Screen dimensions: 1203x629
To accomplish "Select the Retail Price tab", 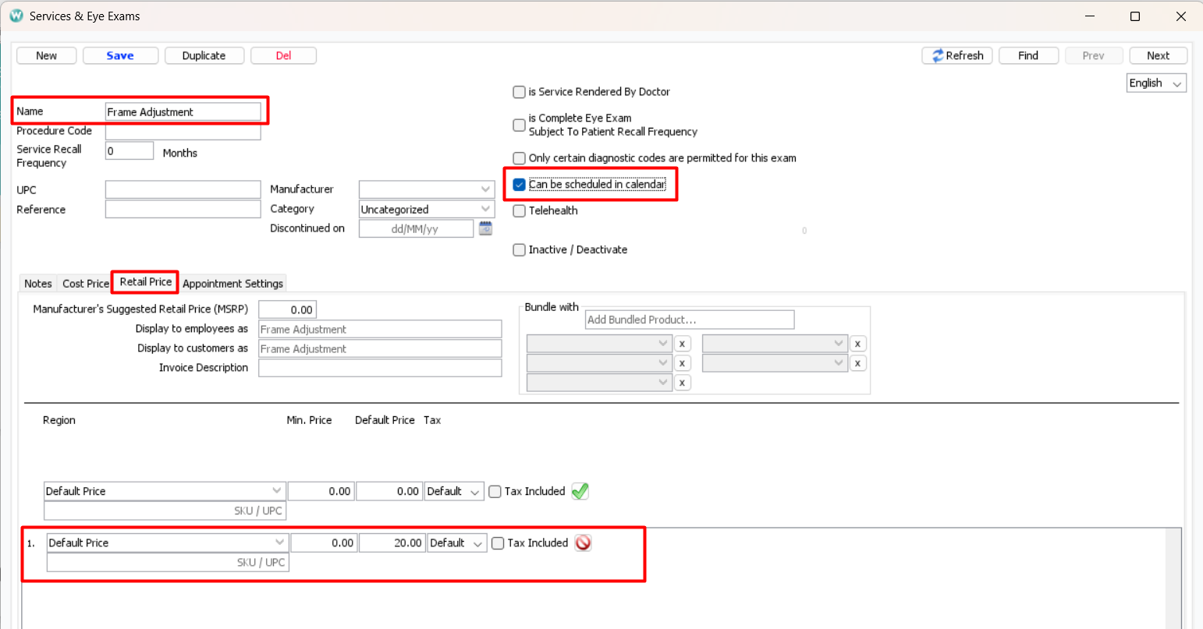I will tap(146, 281).
